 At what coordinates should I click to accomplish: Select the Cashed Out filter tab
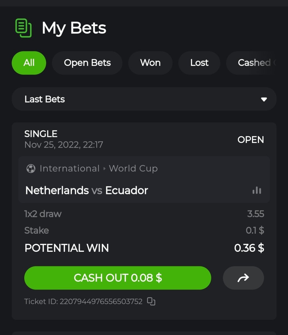click(257, 63)
